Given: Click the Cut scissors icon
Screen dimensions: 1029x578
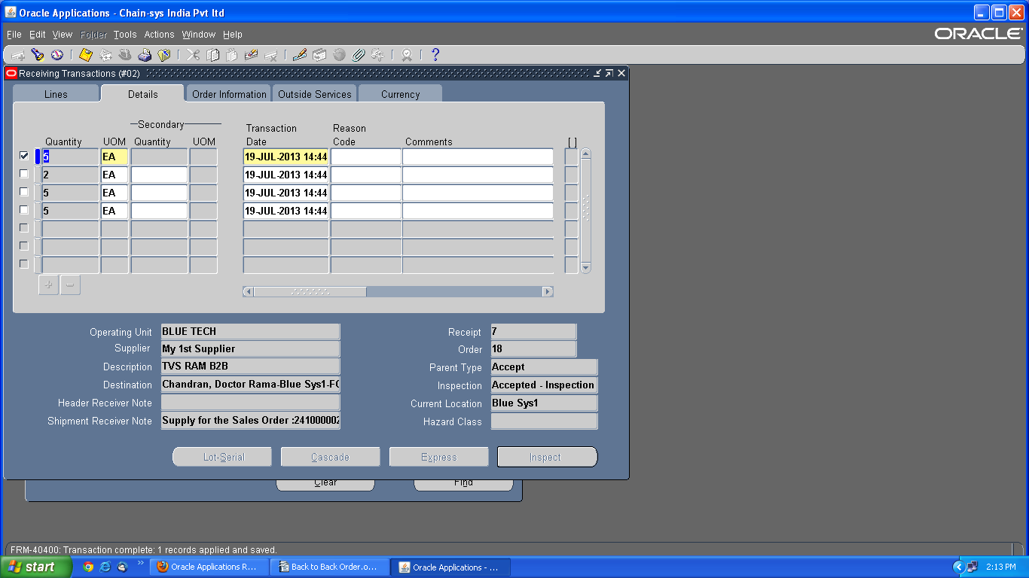Looking at the screenshot, I should [193, 55].
